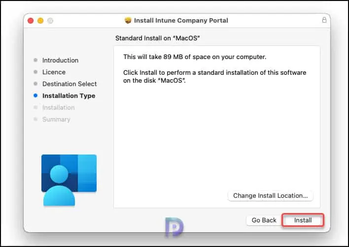Click the '89 MB of space' text line
Screen dimensions: 349x247
pyautogui.click(x=195, y=57)
